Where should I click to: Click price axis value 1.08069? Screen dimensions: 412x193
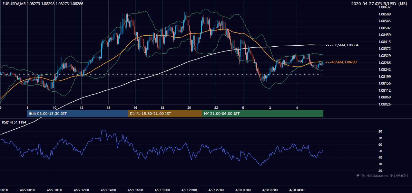[x=385, y=97]
